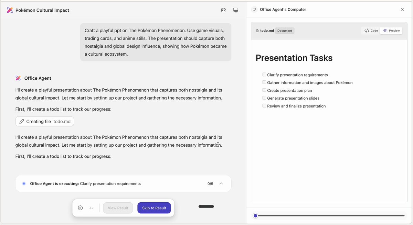413x225 pixels.
Task: Click the View Result button
Action: pos(118,208)
